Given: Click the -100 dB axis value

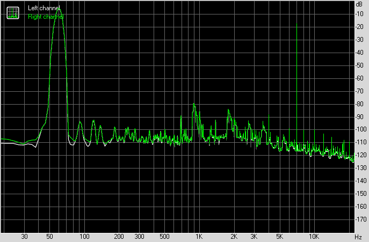Looking at the screenshot, I should 360,129.
